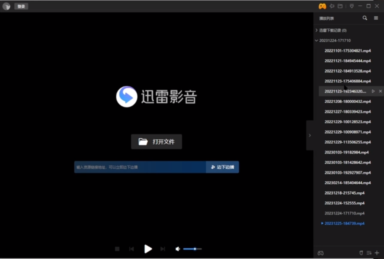384x259 pixels.
Task: Click the 边下边播 stream-while-downloading button
Action: click(222, 167)
